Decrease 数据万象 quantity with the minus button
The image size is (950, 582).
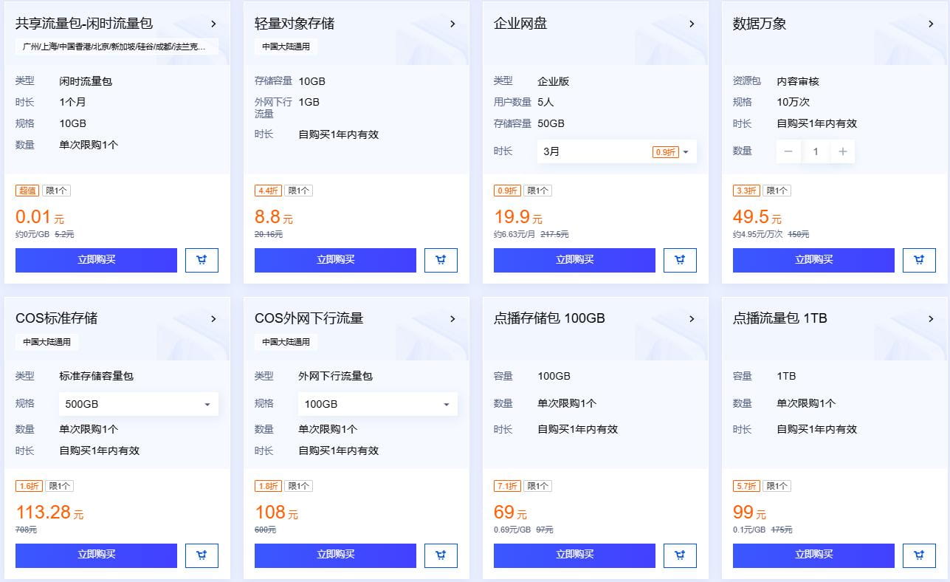coord(788,151)
